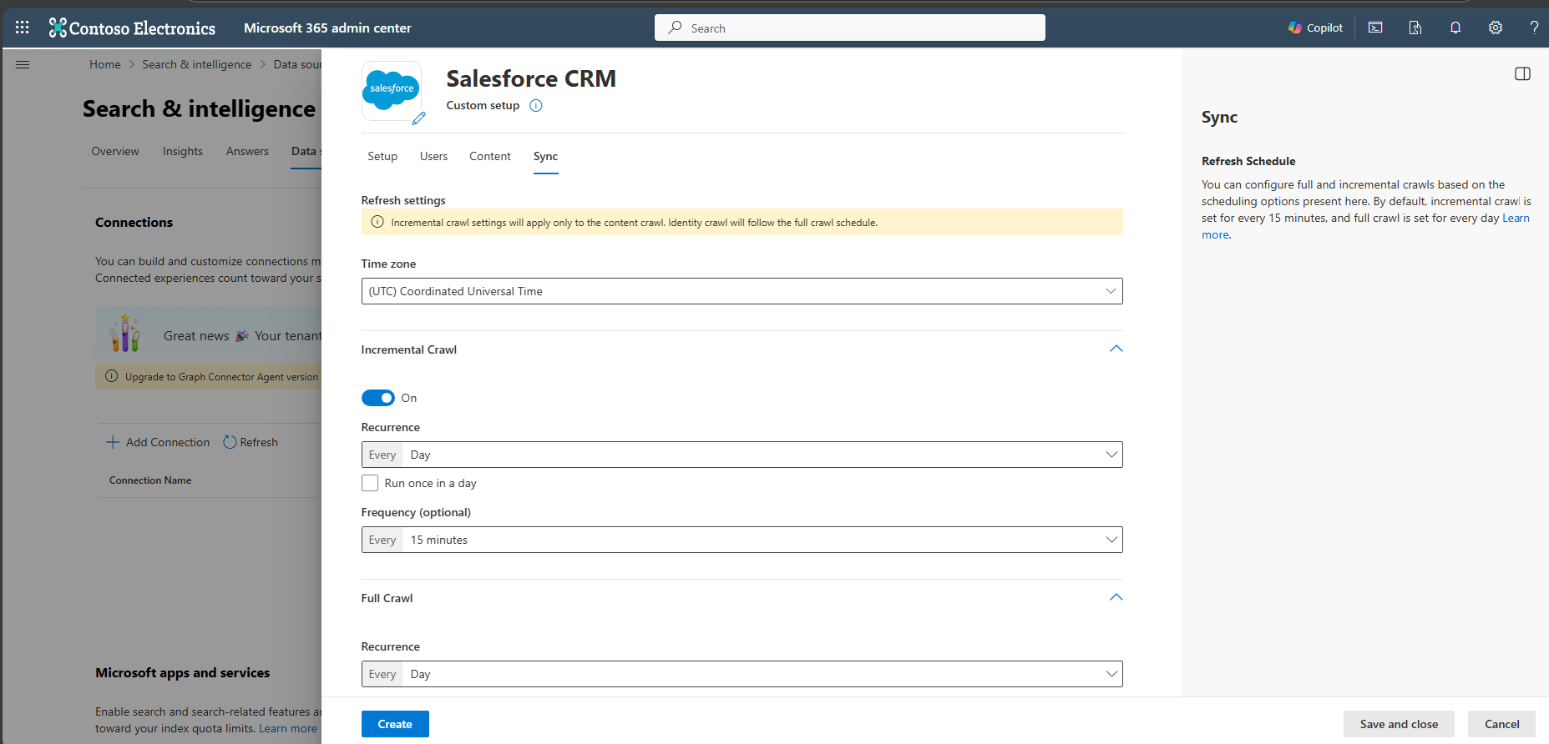Click in the top Search box
1549x744 pixels.
tap(850, 28)
